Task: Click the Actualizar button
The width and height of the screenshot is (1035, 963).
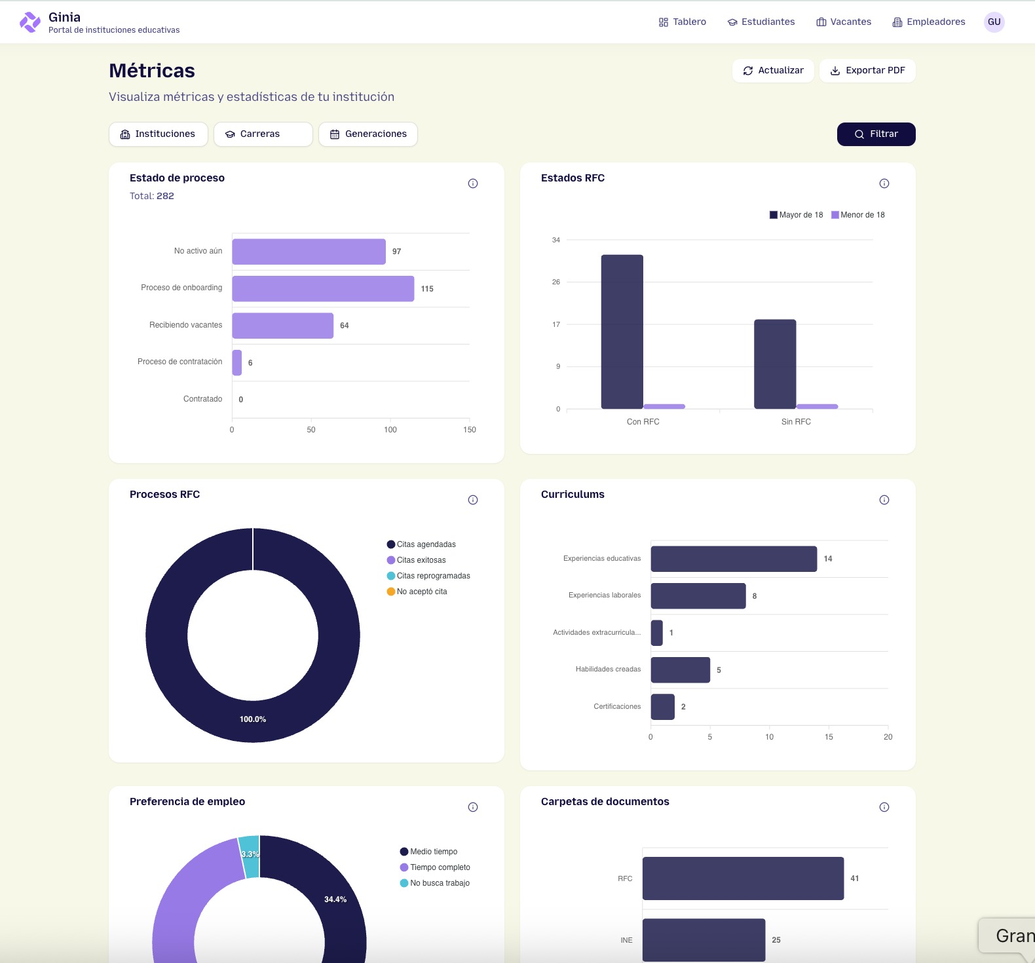Action: (773, 71)
